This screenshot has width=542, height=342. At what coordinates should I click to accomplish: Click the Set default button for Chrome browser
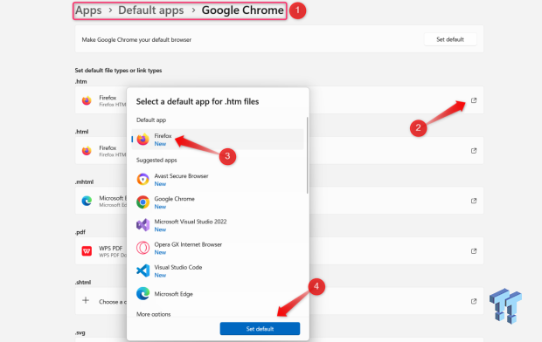click(450, 39)
